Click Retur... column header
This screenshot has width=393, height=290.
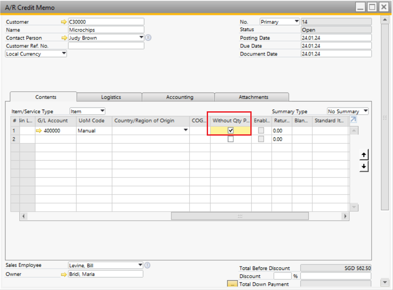coord(282,121)
